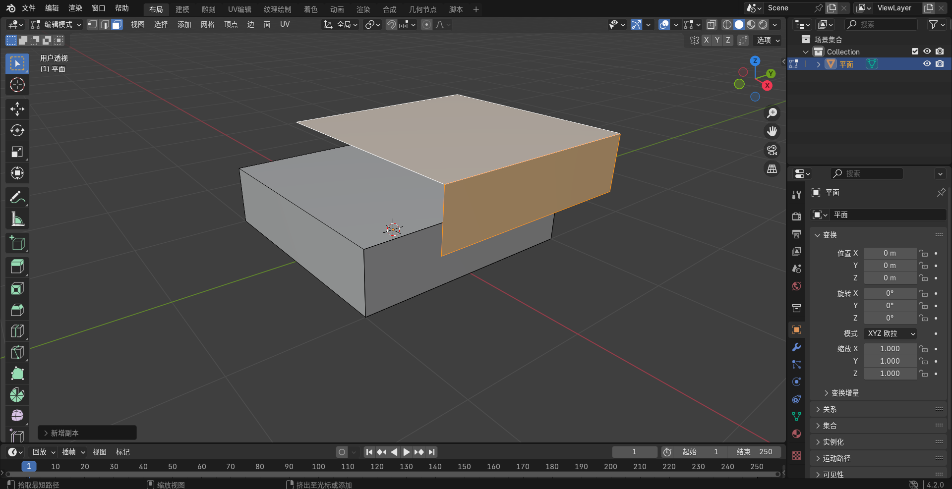The image size is (952, 489).
Task: Open the XYZ 欧拉 rotation mode dropdown
Action: pos(890,333)
